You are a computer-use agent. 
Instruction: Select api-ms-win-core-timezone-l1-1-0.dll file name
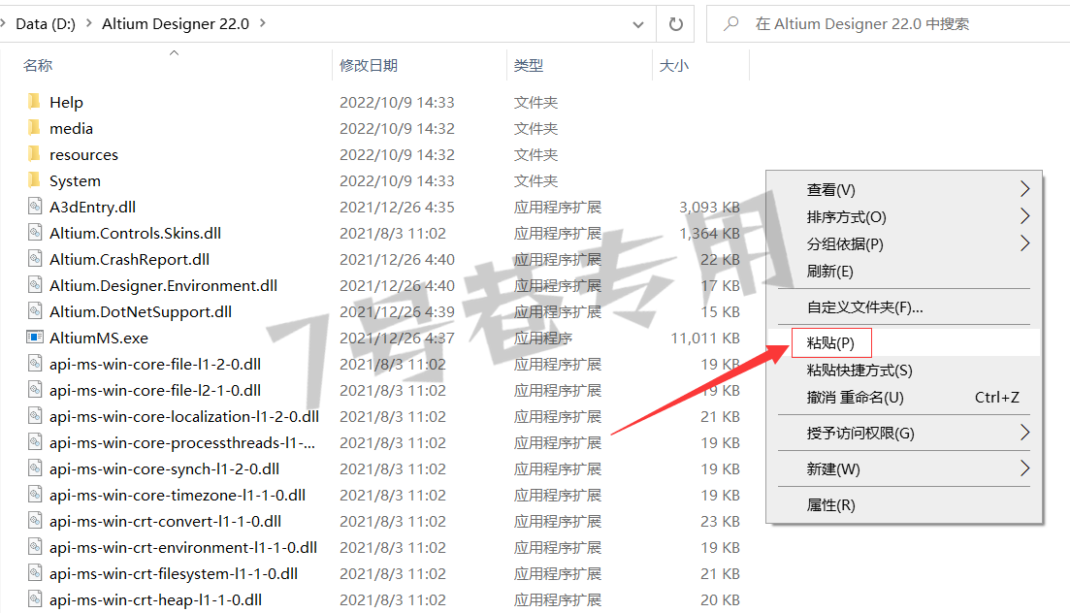[178, 495]
